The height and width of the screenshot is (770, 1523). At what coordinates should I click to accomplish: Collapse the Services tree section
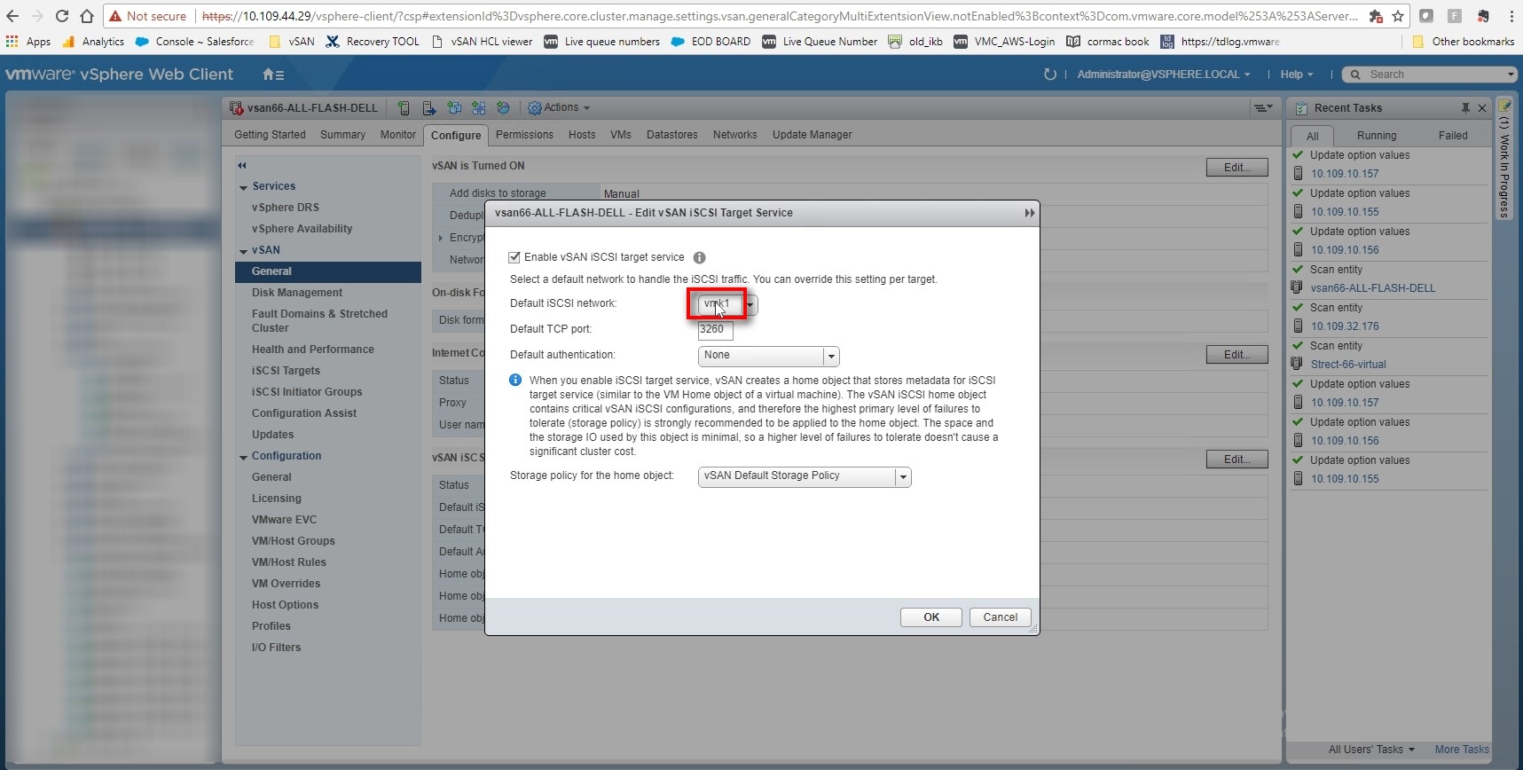[244, 187]
